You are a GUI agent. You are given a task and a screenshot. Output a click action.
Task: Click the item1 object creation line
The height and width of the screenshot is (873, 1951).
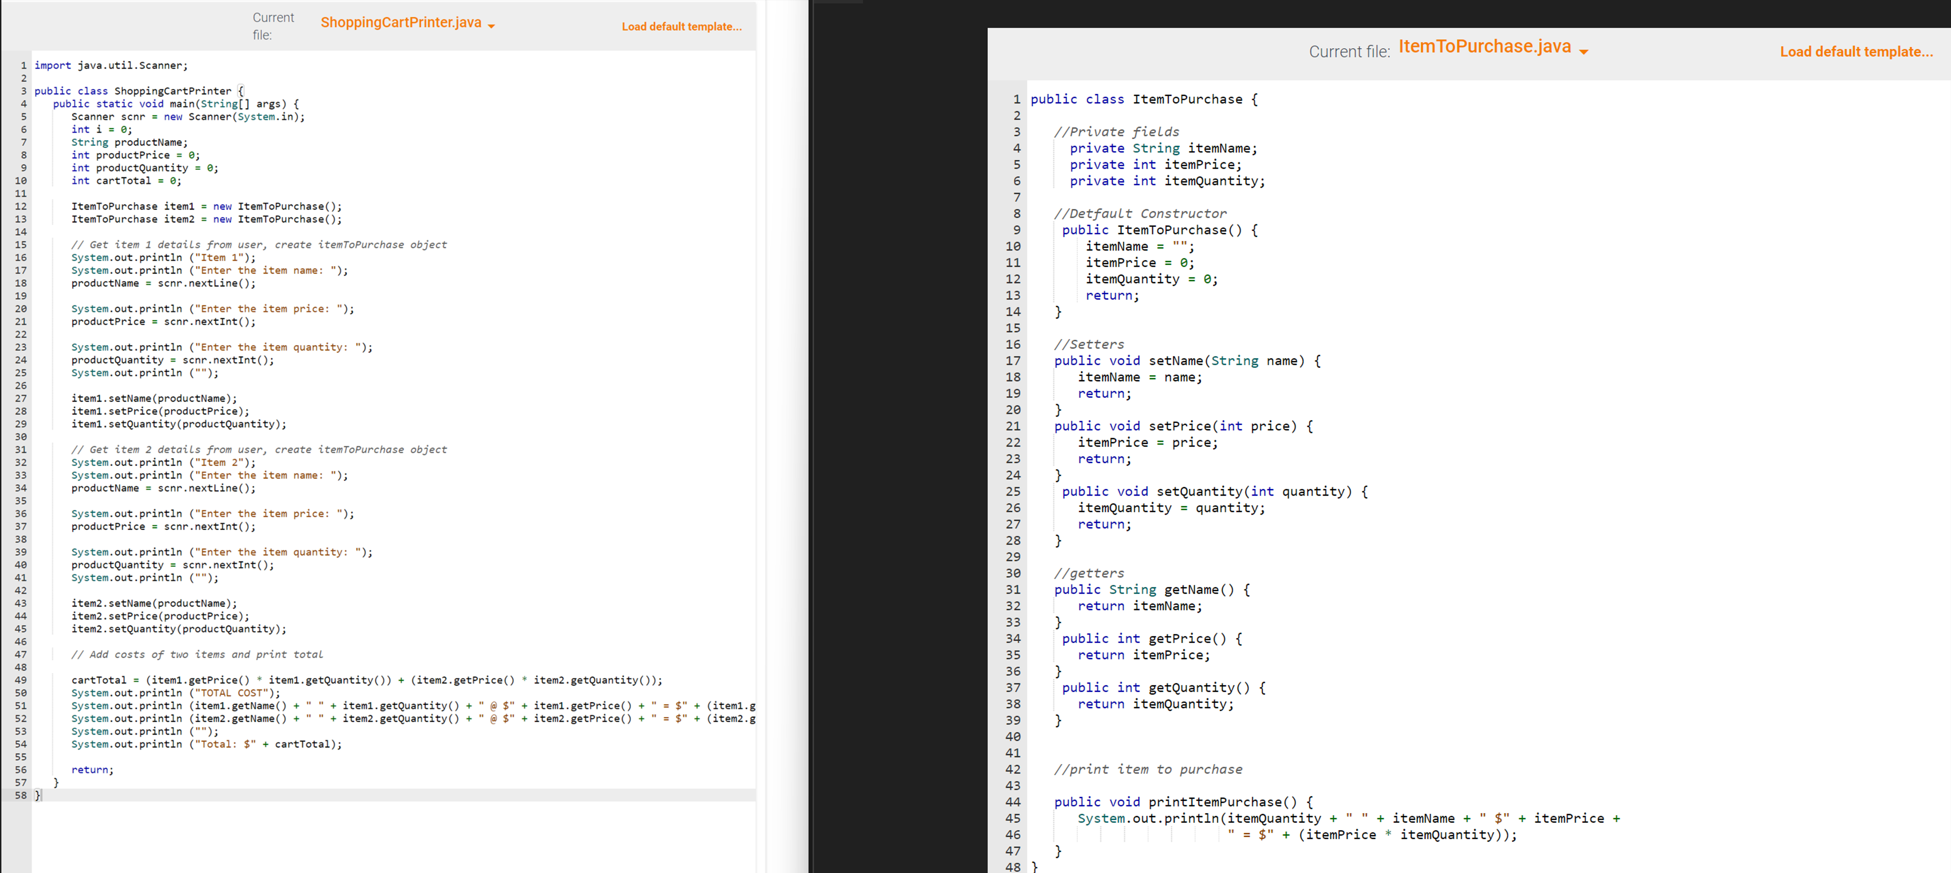pos(206,206)
